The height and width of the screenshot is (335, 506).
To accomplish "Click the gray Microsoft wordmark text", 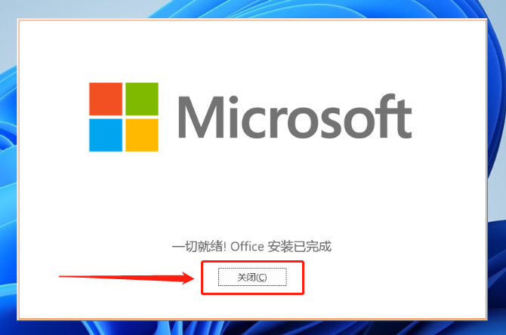I will pos(295,116).
